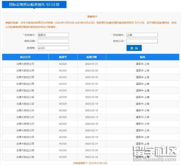Select the 2023-02-19 date cell
Viewport: 181px width, 165px height.
click(91, 137)
